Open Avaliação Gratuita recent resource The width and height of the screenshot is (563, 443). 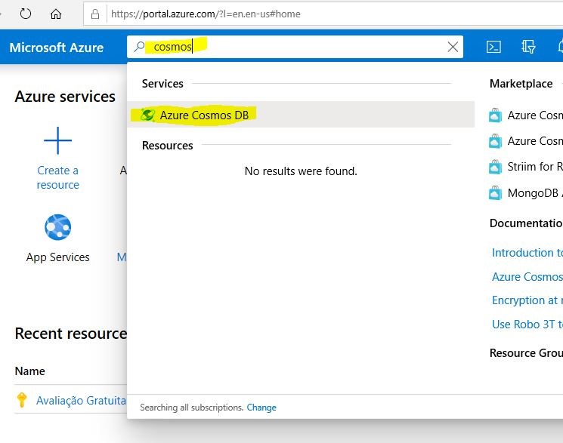pyautogui.click(x=81, y=400)
